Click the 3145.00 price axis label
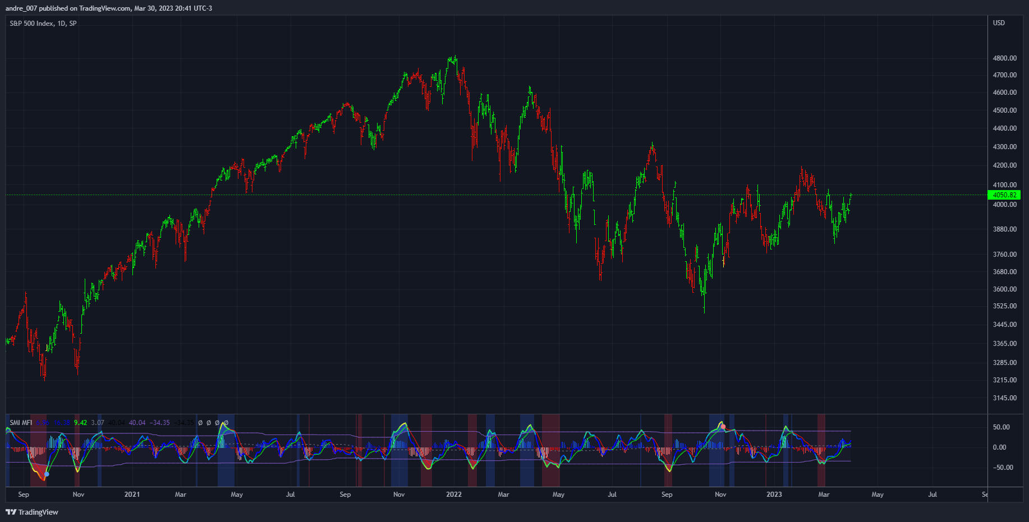Screen dimensions: 1029x522 (1004, 398)
